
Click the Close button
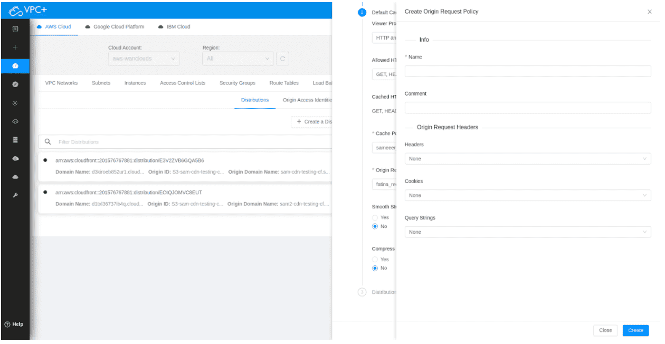click(x=605, y=330)
